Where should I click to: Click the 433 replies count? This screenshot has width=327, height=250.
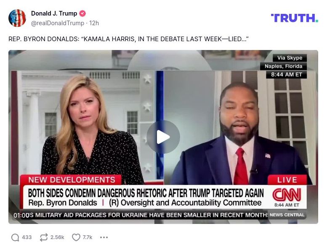[x=27, y=237]
